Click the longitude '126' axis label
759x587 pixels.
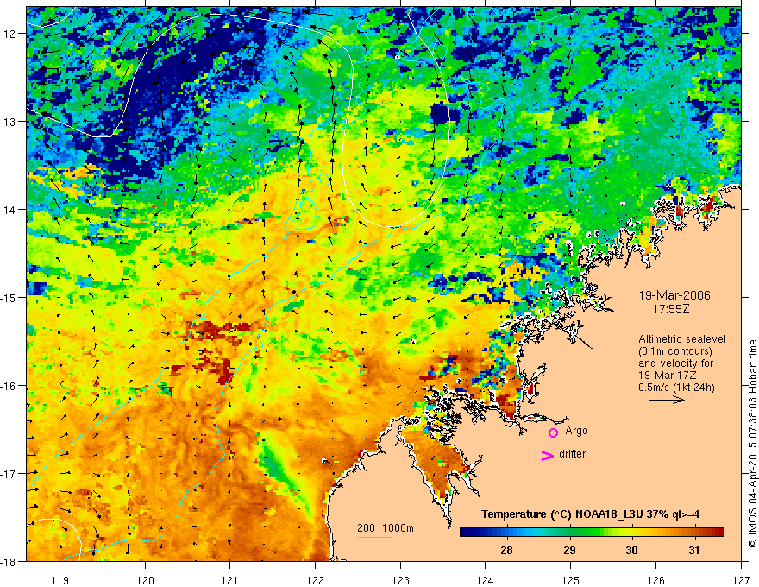point(655,580)
